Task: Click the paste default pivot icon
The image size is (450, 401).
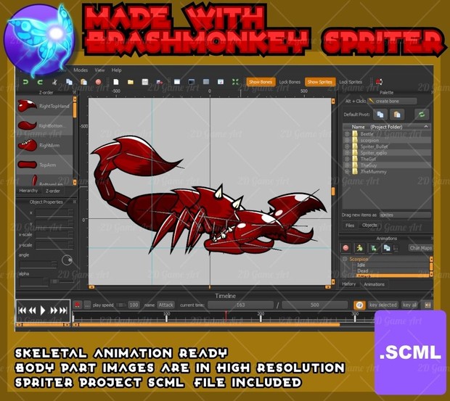Action: pos(397,115)
